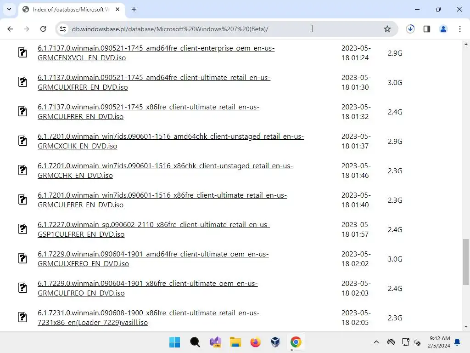Image resolution: width=470 pixels, height=353 pixels.
Task: Click file icon for 7201 x86fre ultimate ISO
Action: (x=22, y=199)
